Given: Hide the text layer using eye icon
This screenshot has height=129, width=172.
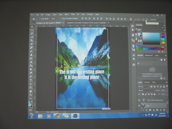Looking at the screenshot, I should tap(139, 100).
